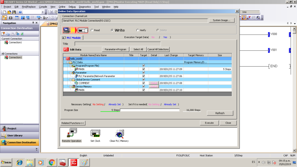Pin the Navigation panel
Viewport: 297px width, 167px height.
33,23
